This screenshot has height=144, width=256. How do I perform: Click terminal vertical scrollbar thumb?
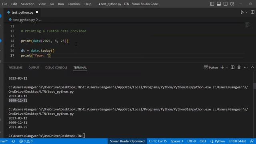pyautogui.click(x=254, y=86)
